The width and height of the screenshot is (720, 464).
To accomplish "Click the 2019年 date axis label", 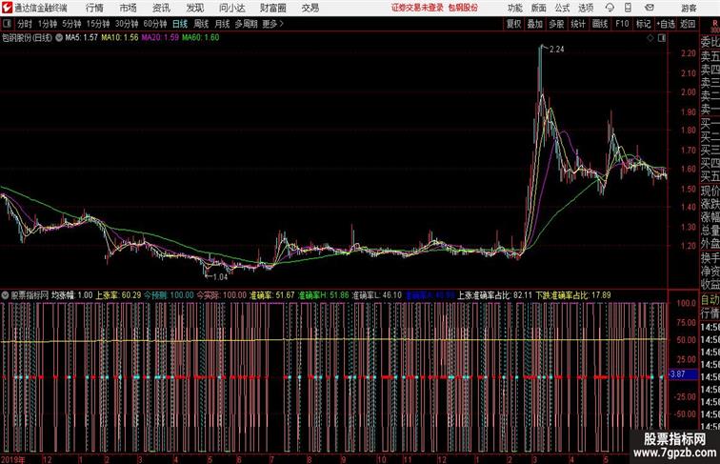I will 13,459.
